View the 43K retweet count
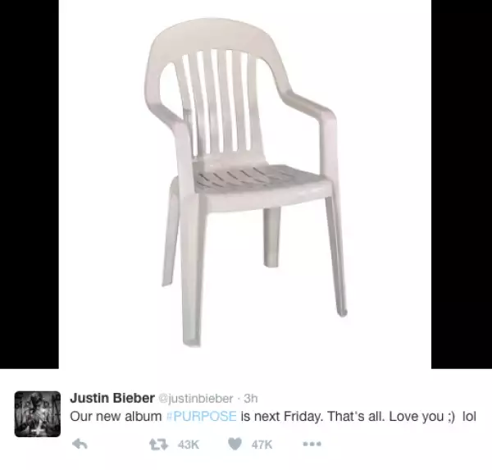The height and width of the screenshot is (470, 492). point(189,445)
